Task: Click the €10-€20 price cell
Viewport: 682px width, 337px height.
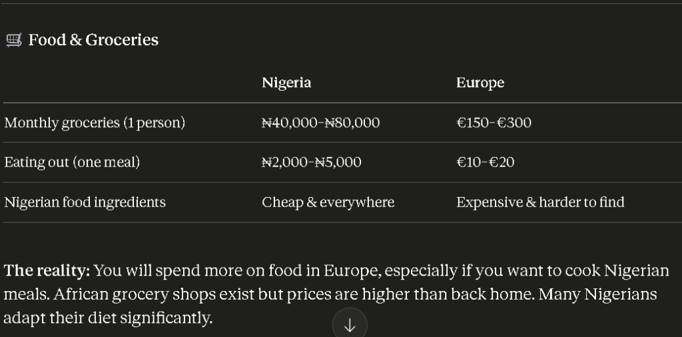Action: click(x=485, y=163)
